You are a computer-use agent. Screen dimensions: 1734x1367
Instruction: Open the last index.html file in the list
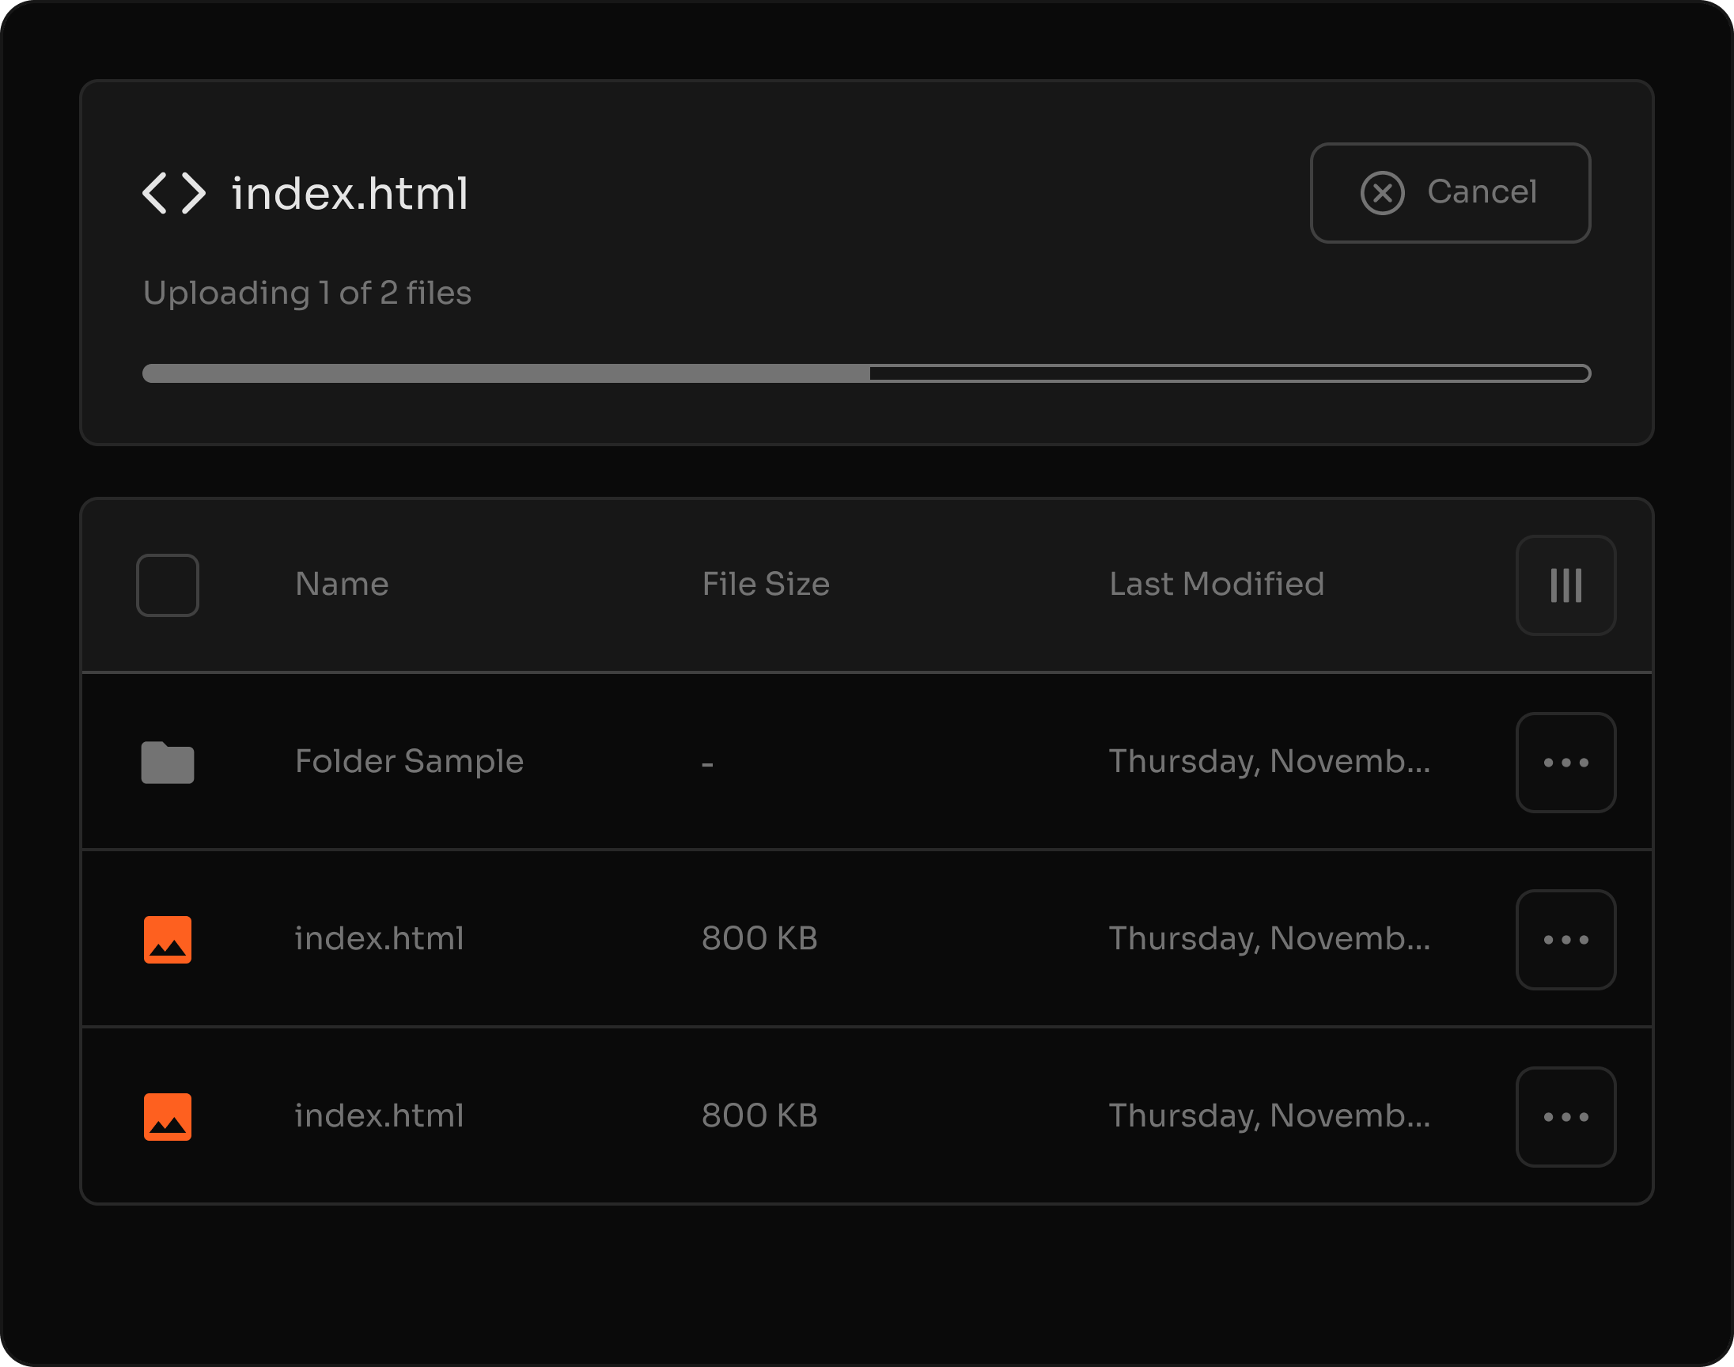tap(379, 1115)
